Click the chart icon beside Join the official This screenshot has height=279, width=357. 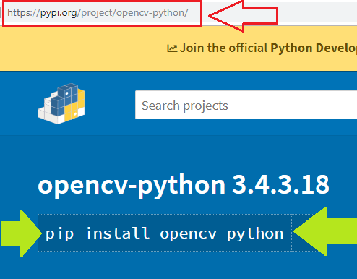(172, 48)
